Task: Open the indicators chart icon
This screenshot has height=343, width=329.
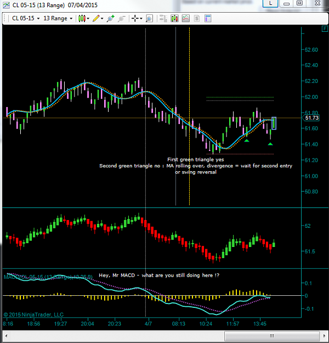Action: pyautogui.click(x=185, y=19)
